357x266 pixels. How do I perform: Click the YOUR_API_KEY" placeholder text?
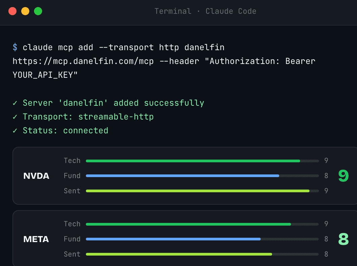pos(45,75)
